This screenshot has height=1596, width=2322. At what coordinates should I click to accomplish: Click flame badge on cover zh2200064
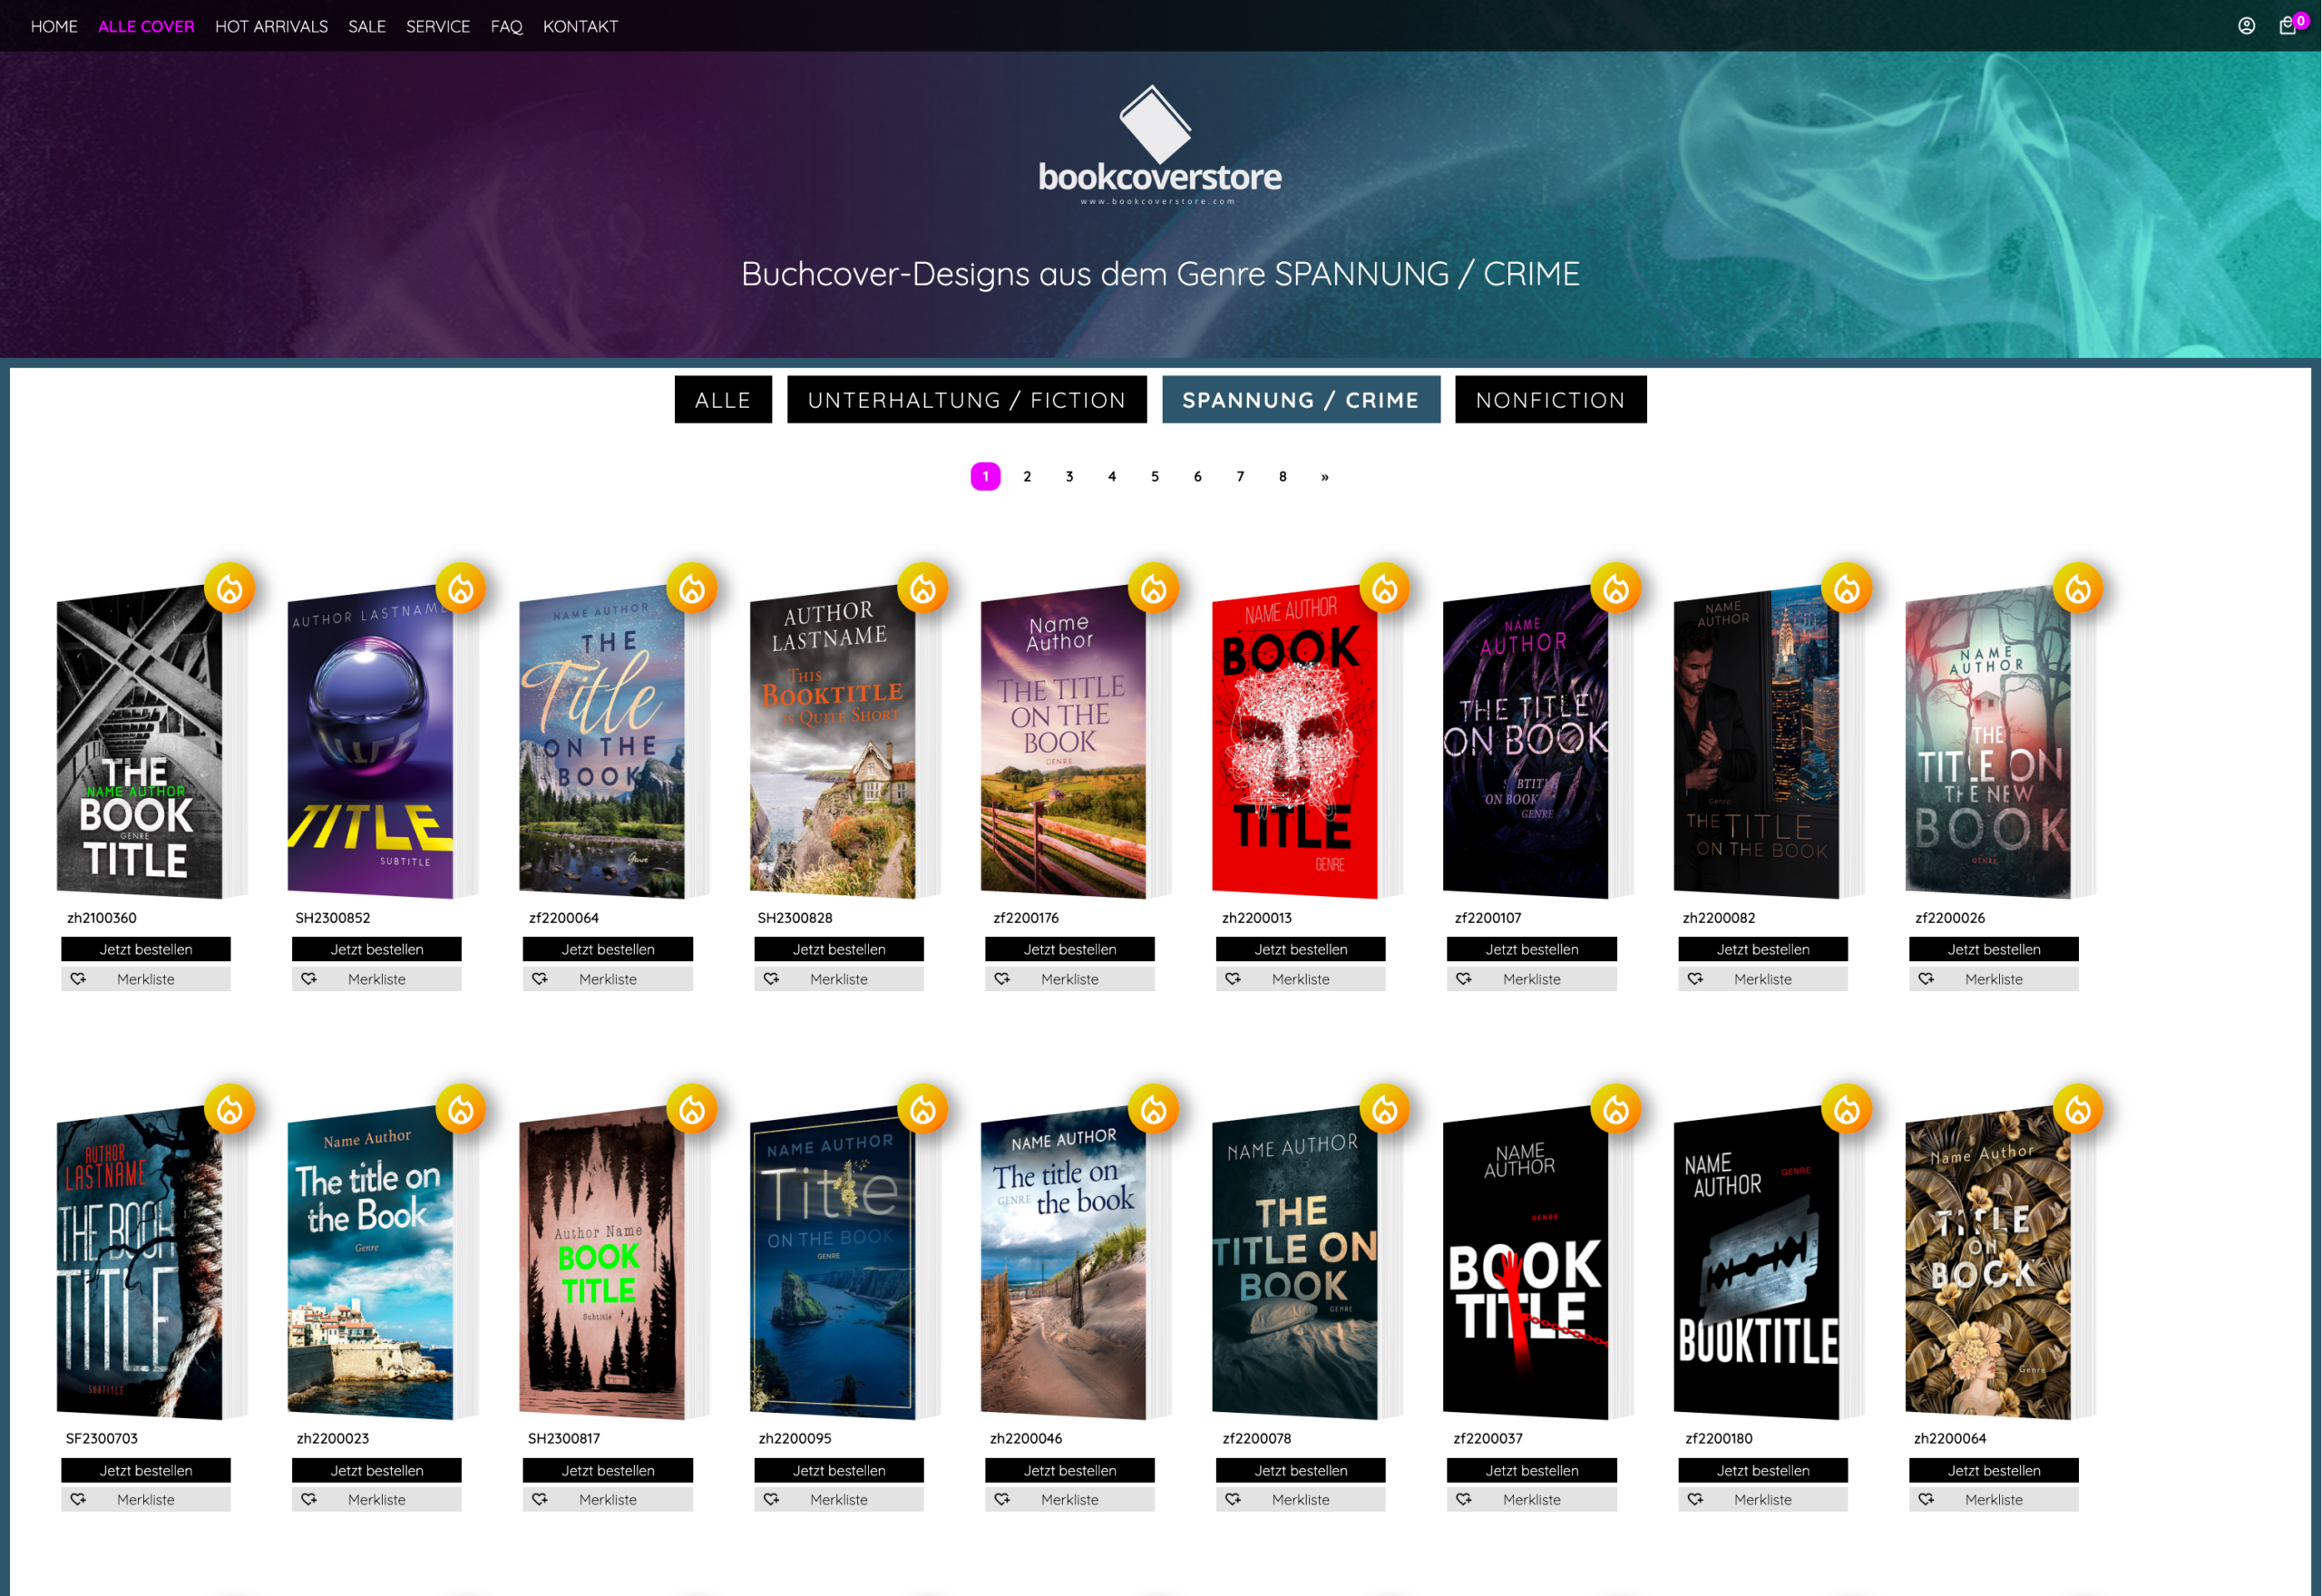[2077, 1109]
